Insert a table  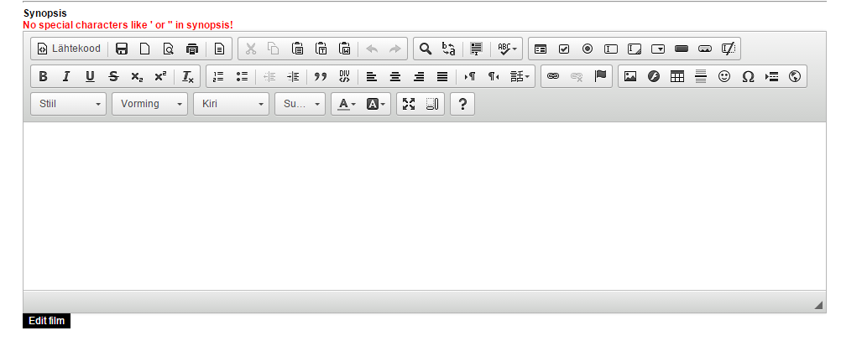coord(677,76)
